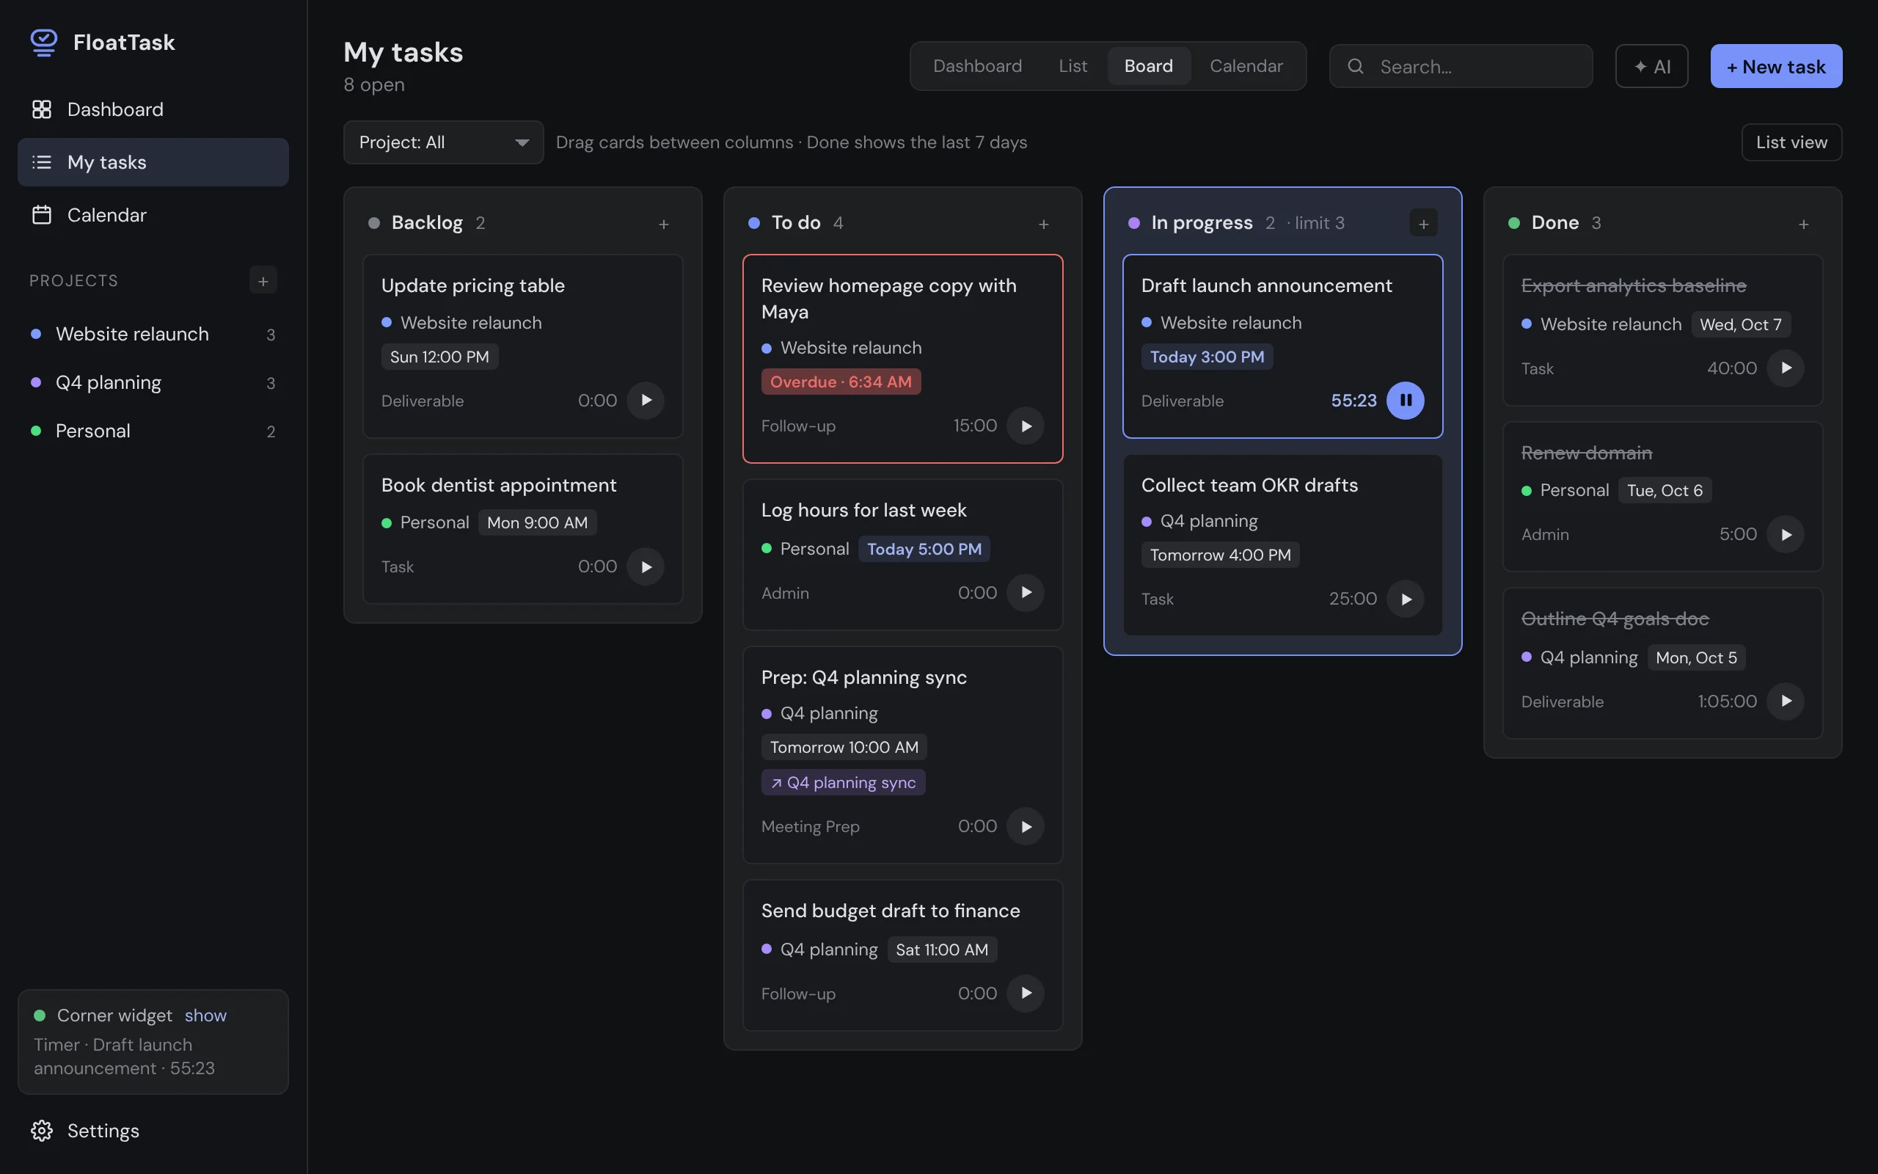Start timer on Book dentist appointment card
This screenshot has height=1174, width=1878.
[x=646, y=566]
